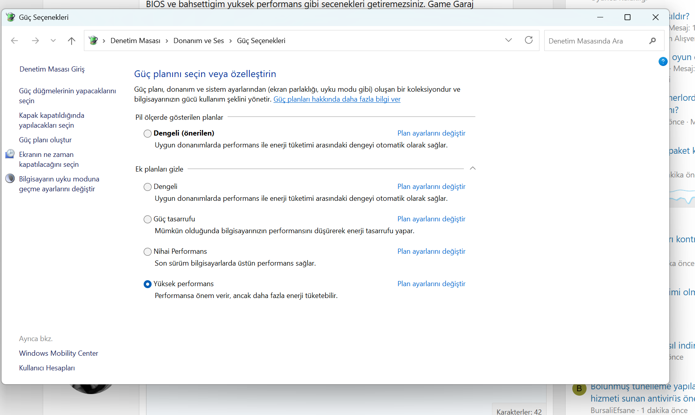This screenshot has height=415, width=695.
Task: Open the recent locations chevron
Action: 53,41
